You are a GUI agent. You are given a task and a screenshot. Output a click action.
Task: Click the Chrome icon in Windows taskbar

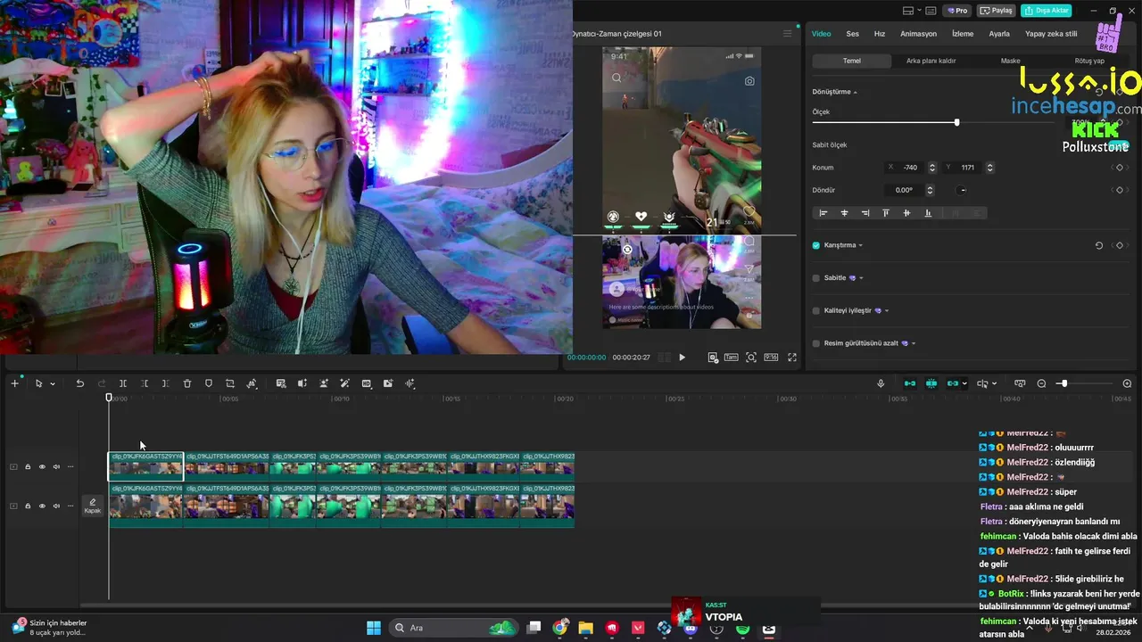tap(559, 629)
